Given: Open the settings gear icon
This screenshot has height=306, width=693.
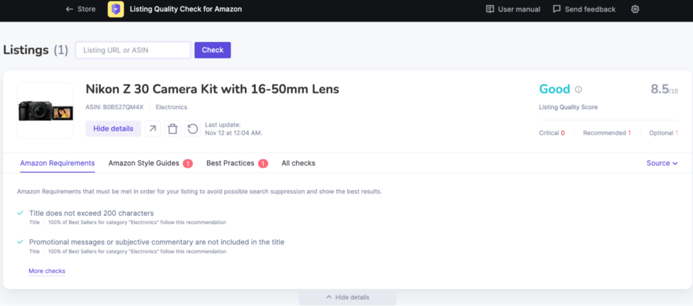Looking at the screenshot, I should (x=635, y=9).
